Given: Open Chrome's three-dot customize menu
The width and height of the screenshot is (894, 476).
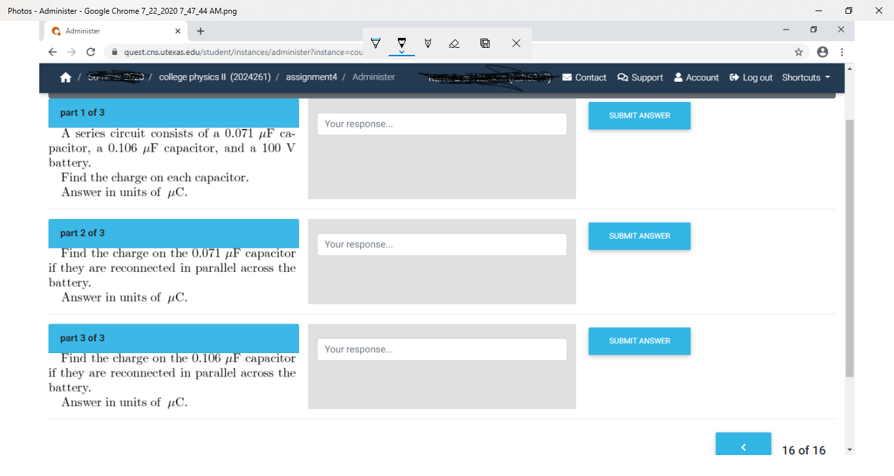Looking at the screenshot, I should [842, 52].
